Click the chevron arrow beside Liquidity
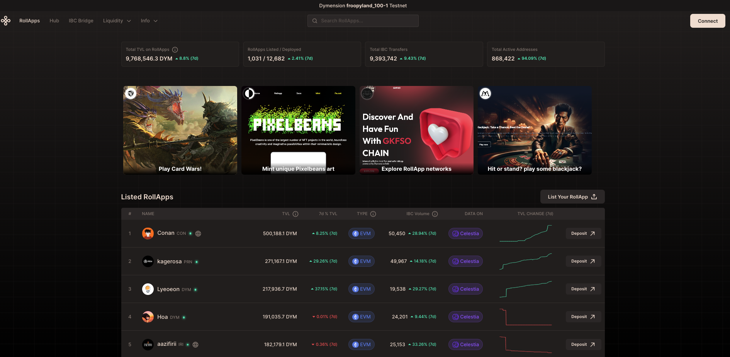 tap(129, 20)
